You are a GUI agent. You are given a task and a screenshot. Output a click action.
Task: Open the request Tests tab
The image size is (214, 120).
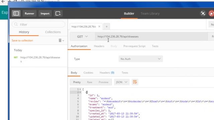[x=155, y=46]
